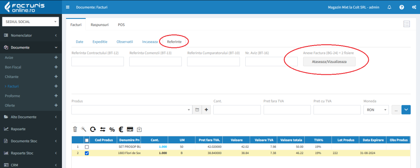The width and height of the screenshot is (420, 168).
Task: Check the SET PROSOP BU row checkbox
Action: [87, 147]
